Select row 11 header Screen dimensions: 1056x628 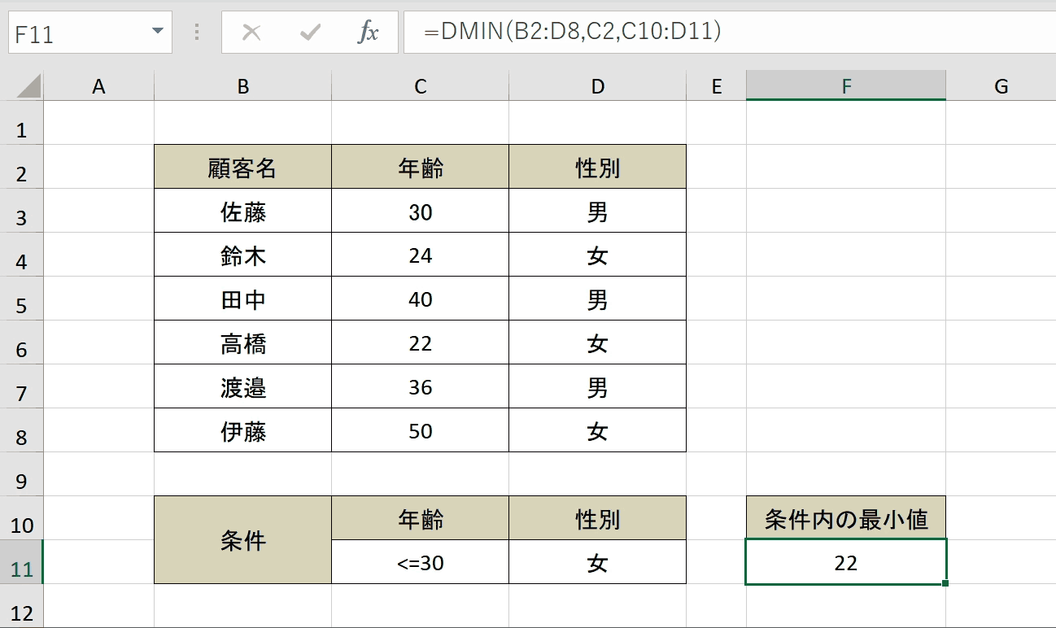22,562
